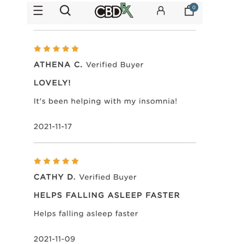This screenshot has width=228, height=244.
Task: Click first star of Athena's rating
Action: pyautogui.click(x=37, y=49)
